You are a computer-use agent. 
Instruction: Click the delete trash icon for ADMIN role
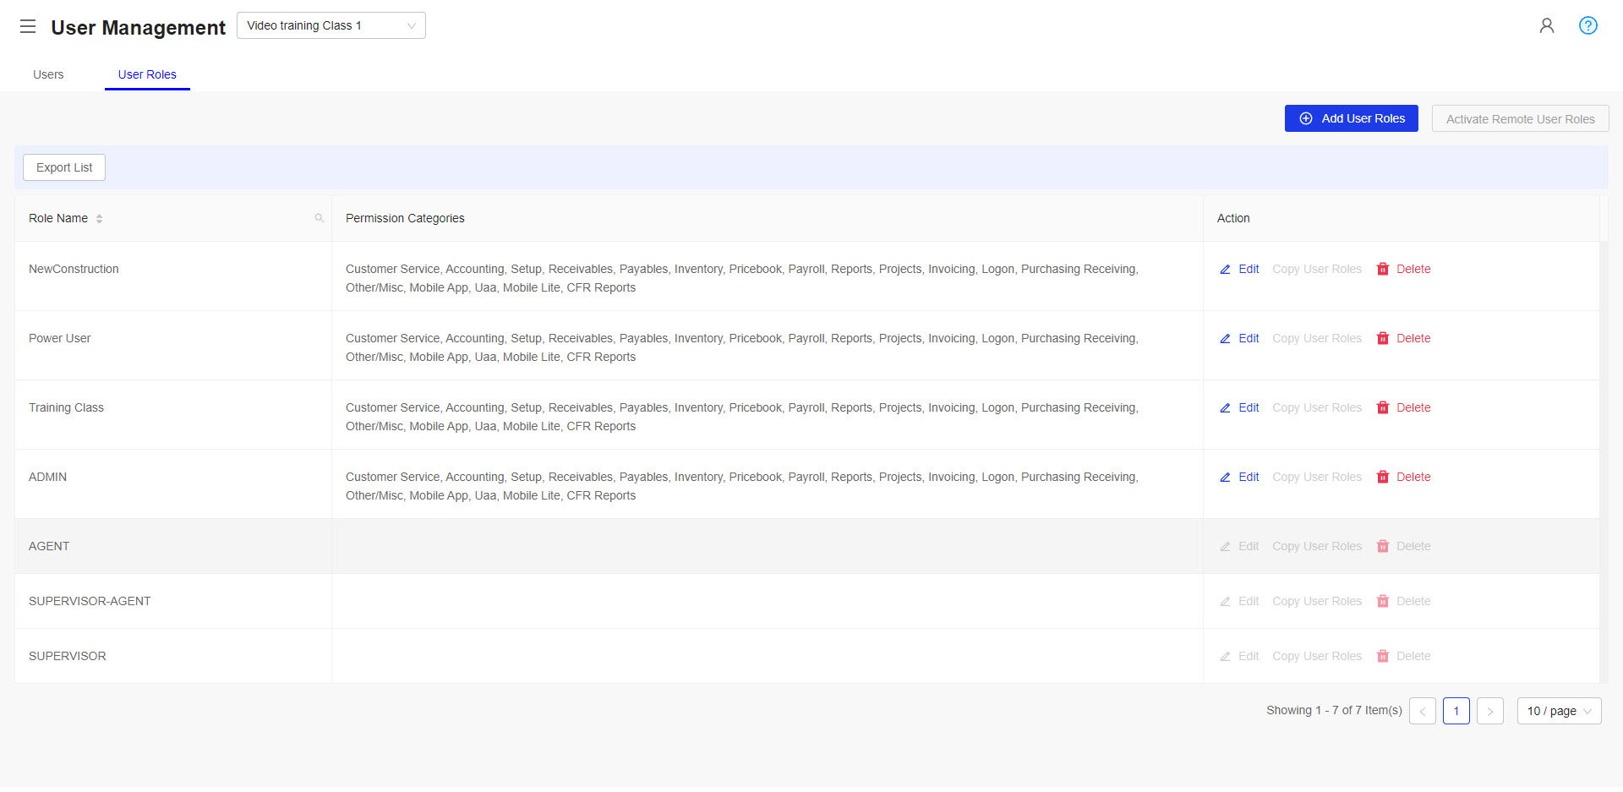click(x=1383, y=477)
